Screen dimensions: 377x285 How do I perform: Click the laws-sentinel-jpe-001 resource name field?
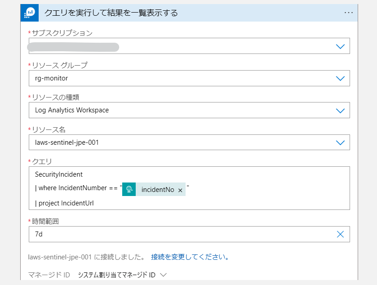pos(189,142)
